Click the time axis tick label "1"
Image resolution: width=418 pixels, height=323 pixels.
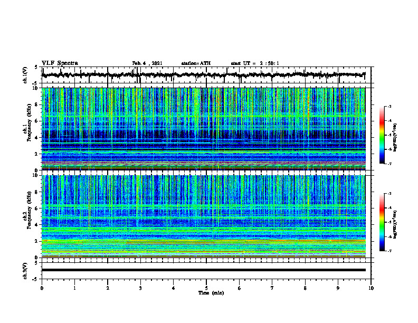point(74,288)
